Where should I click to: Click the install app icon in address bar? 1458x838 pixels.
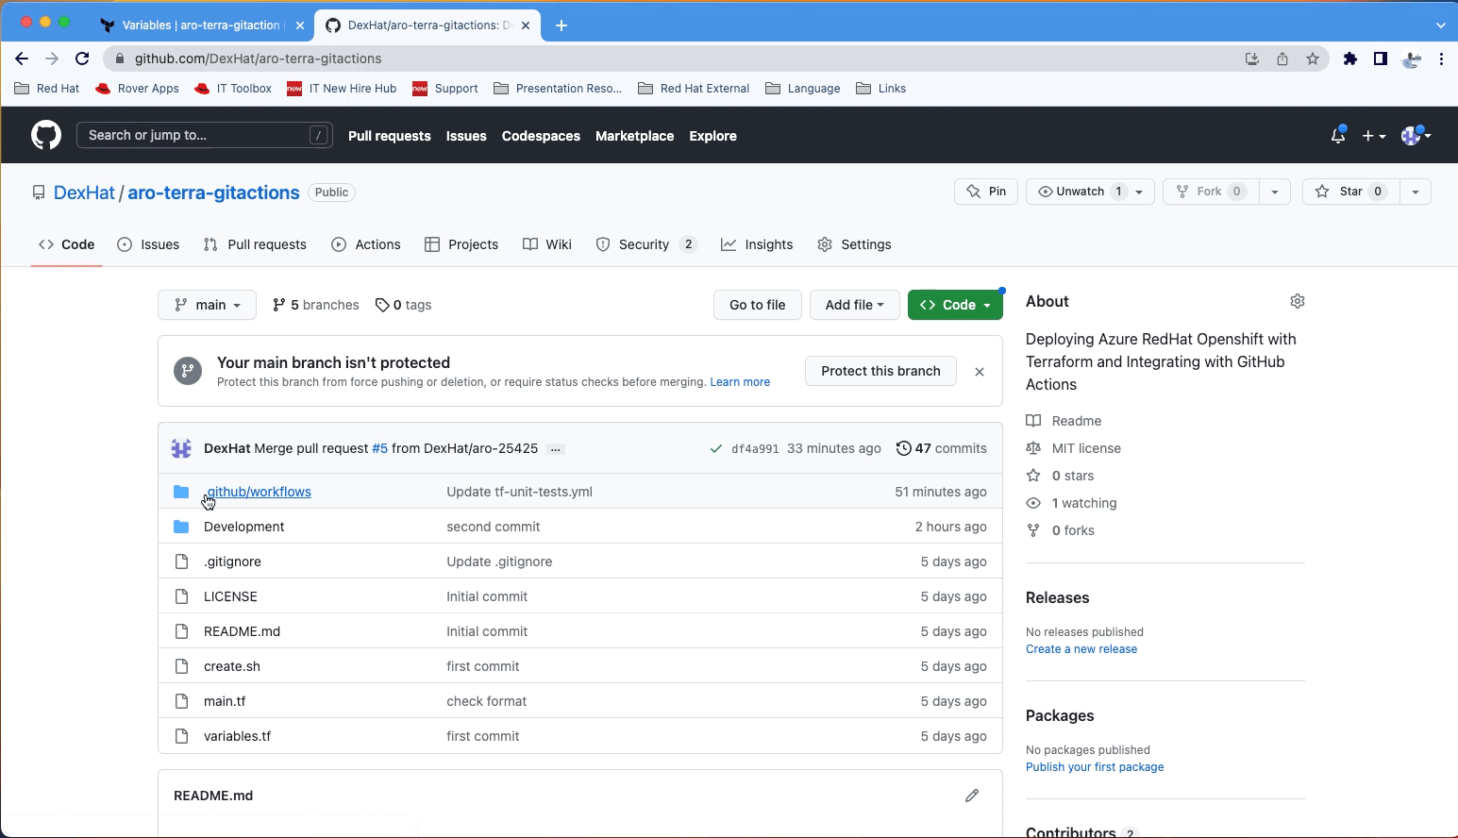click(1252, 59)
